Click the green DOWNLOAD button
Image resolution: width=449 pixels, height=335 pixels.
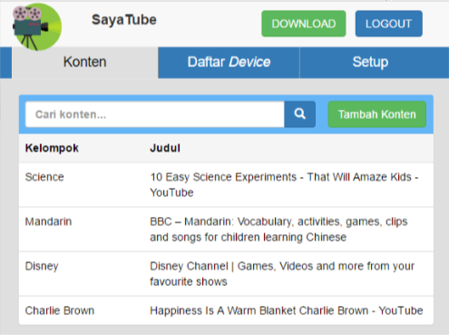pyautogui.click(x=304, y=24)
